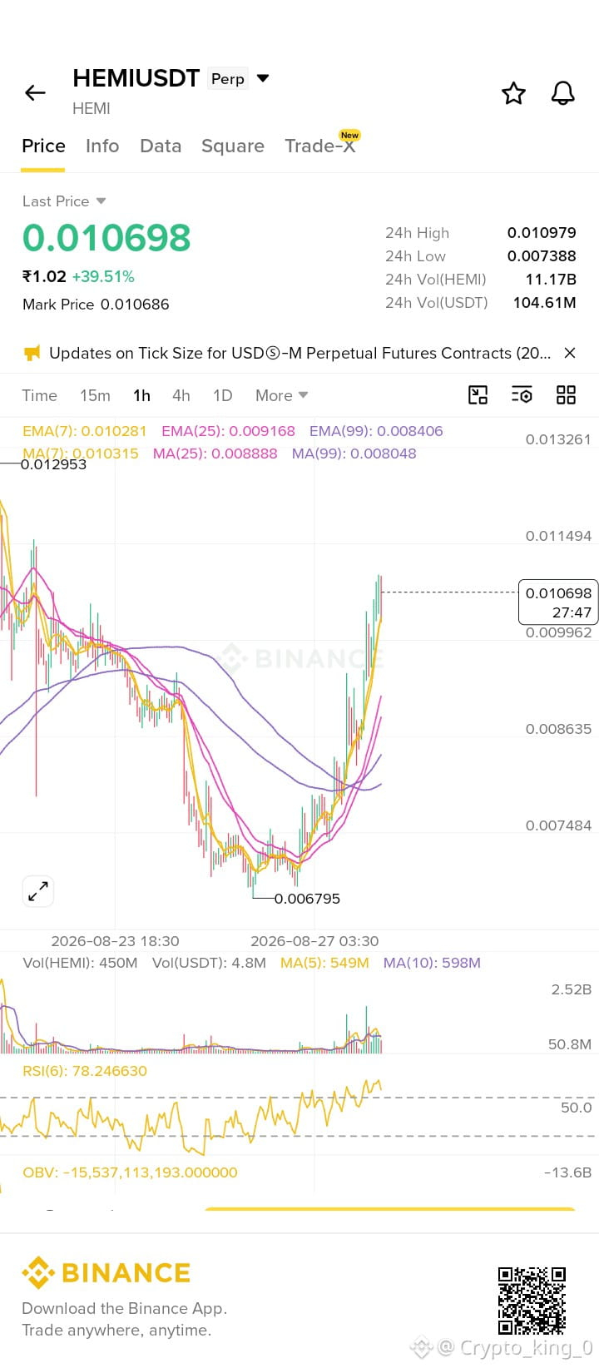Tap the OBV indicator label
599x1368 pixels.
130,1172
